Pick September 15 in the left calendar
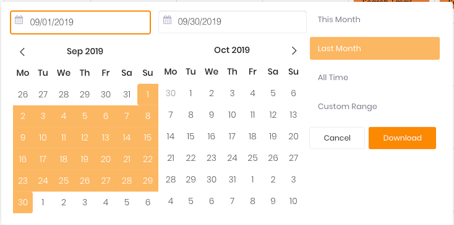This screenshot has width=454, height=225. pyautogui.click(x=148, y=137)
